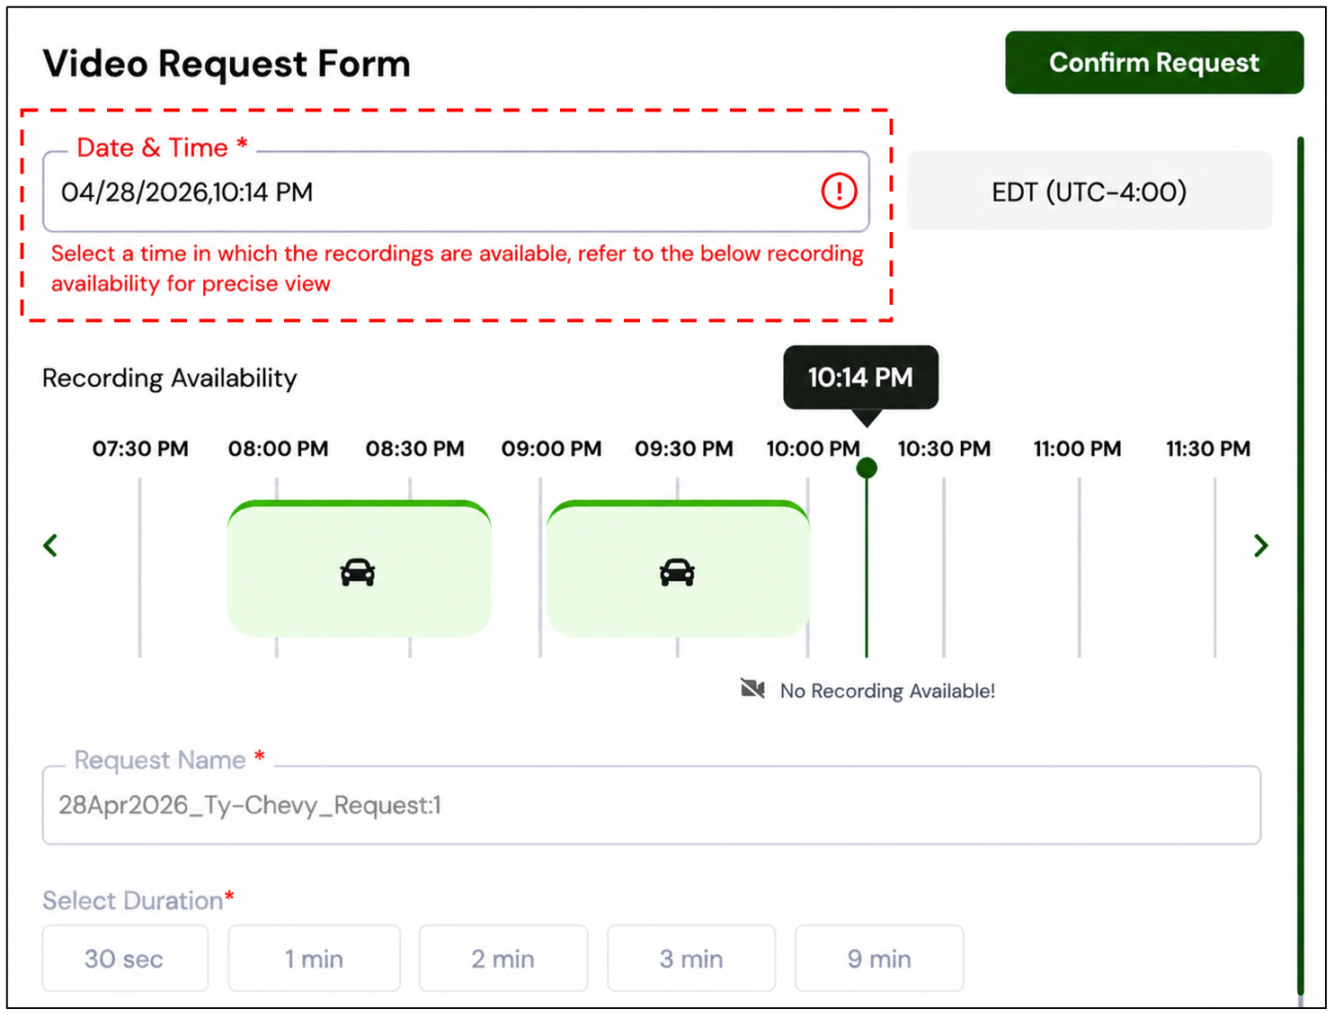This screenshot has width=1334, height=1018.
Task: Click the red error icon in Date & Time
Action: click(839, 192)
